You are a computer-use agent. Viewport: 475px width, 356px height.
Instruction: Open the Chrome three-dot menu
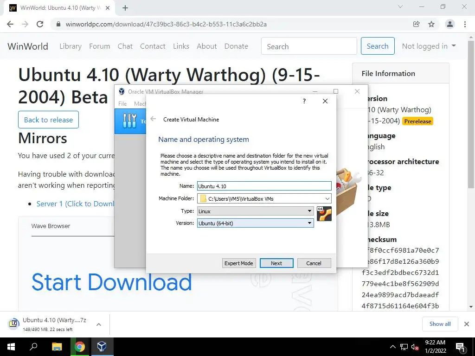coord(465,24)
